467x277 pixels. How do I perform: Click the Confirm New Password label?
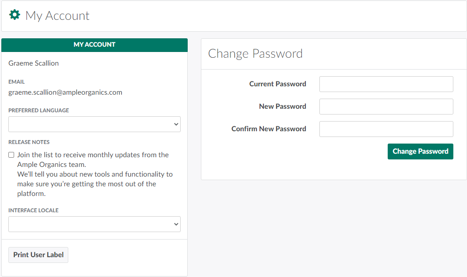tap(269, 129)
